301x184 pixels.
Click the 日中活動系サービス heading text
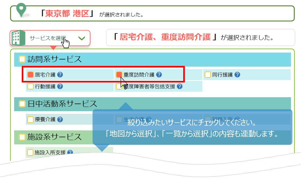coord(63,104)
